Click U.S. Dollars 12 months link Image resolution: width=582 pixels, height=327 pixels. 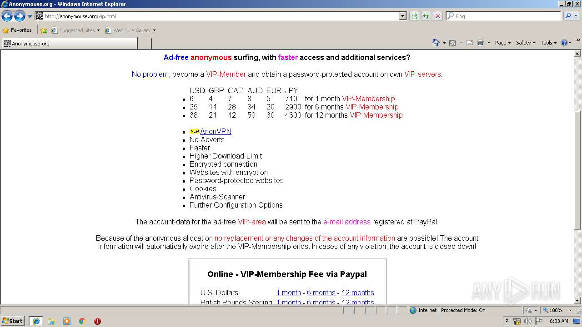(x=358, y=293)
